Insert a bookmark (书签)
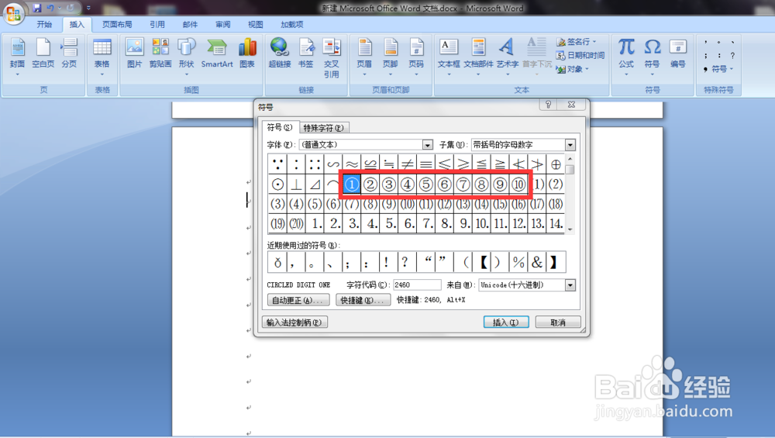Viewport: 775px width, 438px height. tap(306, 53)
